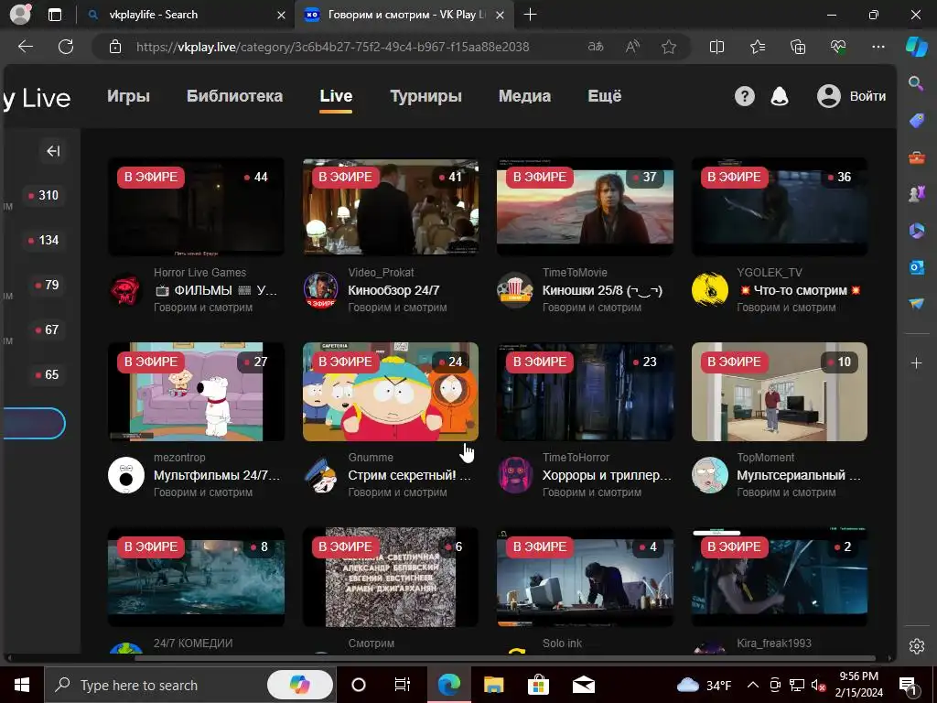
Task: Open the Хорроры и триллер stream title
Action: (x=607, y=475)
